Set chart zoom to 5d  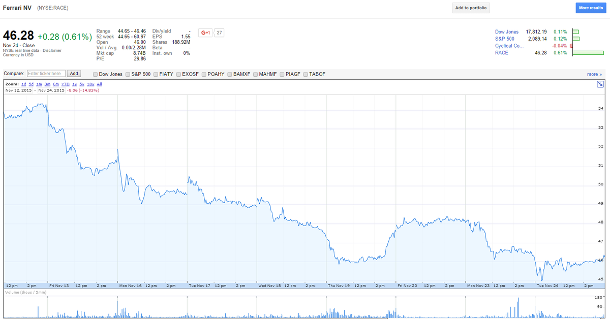pos(31,84)
